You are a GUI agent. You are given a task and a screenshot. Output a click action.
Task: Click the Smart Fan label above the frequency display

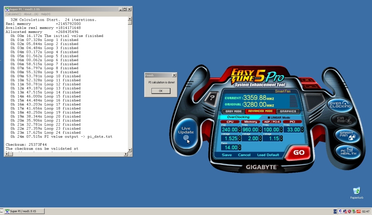[283, 91]
